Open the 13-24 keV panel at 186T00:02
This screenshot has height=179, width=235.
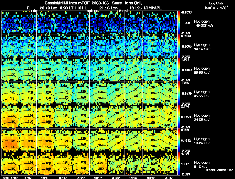10,140
